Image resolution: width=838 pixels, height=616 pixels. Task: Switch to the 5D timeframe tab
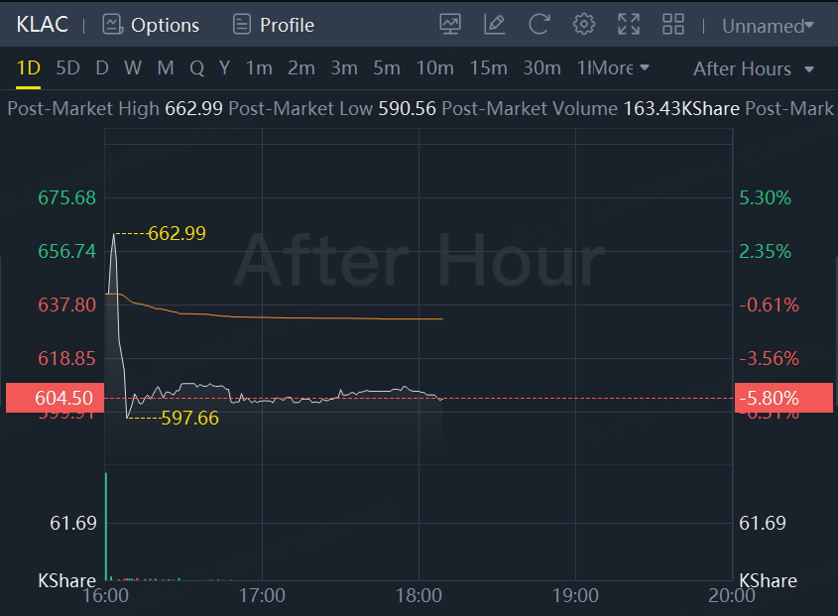coord(67,68)
